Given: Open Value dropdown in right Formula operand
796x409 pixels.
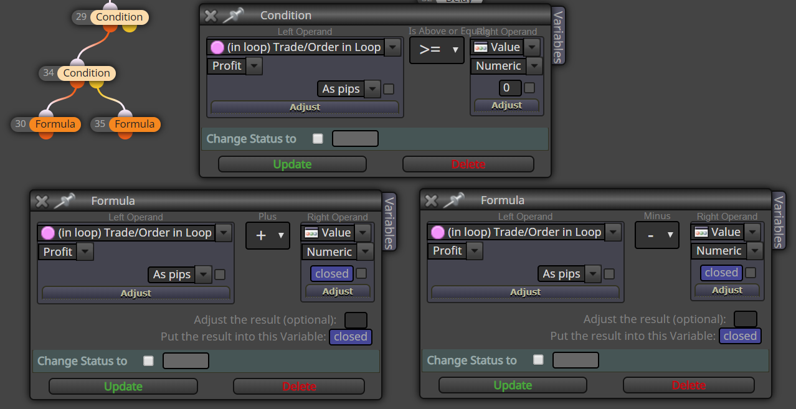Looking at the screenshot, I should [x=753, y=232].
